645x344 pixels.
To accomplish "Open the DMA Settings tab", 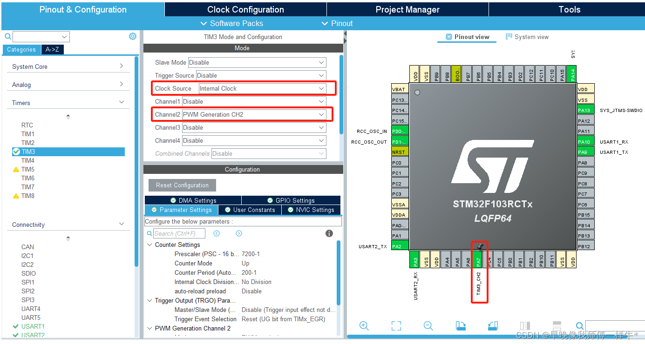I will (x=193, y=200).
